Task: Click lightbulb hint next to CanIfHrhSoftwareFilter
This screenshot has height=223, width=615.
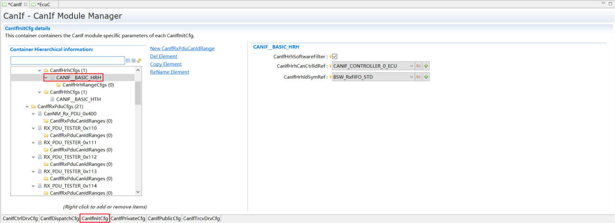Action: pyautogui.click(x=330, y=57)
